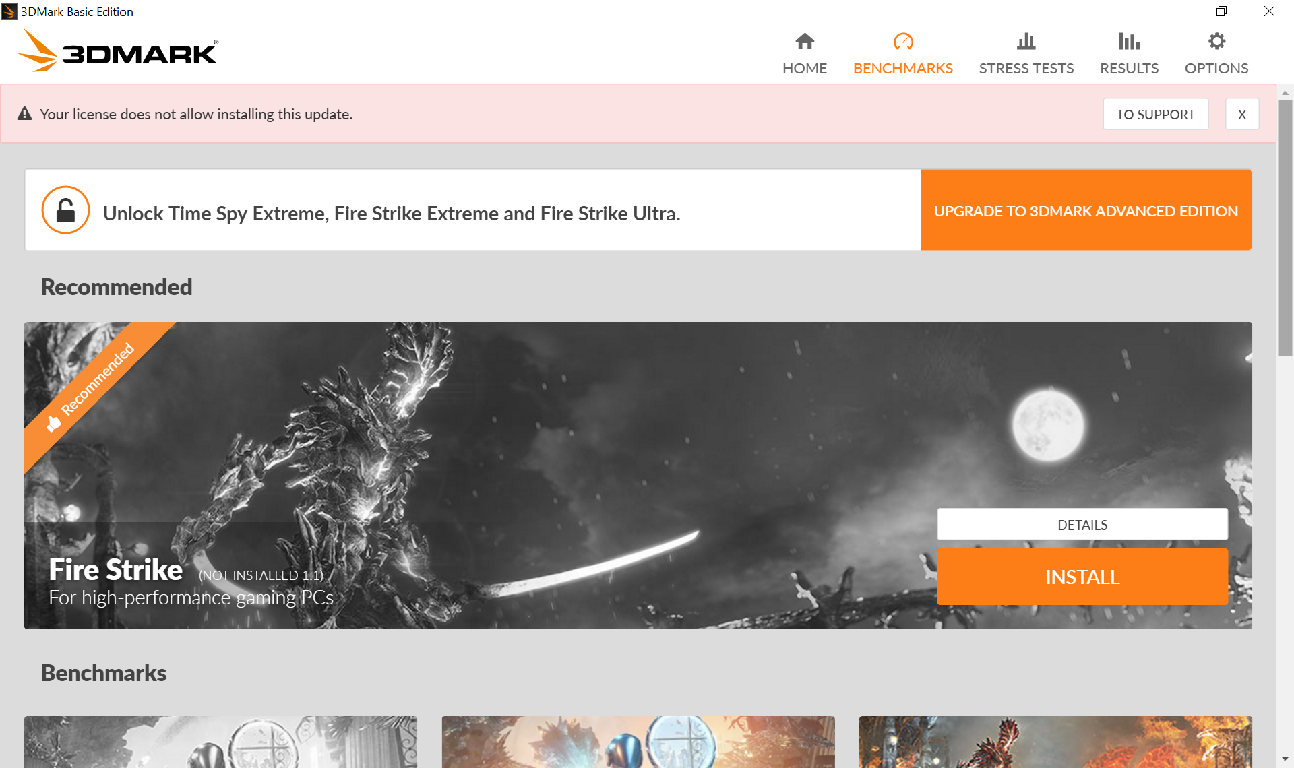This screenshot has height=768, width=1294.
Task: Click the scrollbar down arrow
Action: (1285, 759)
